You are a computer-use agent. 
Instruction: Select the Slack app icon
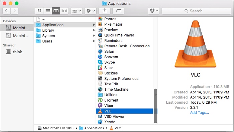100,68
